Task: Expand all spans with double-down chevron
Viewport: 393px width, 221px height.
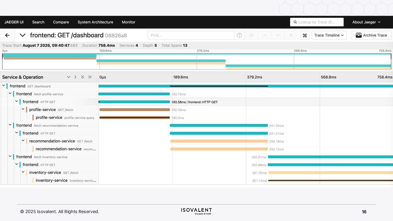Action: 82,77
